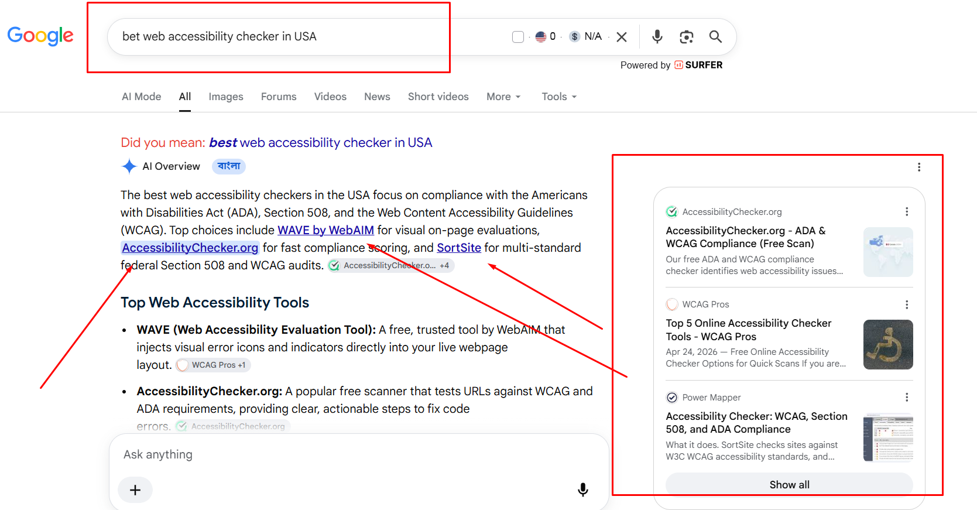Click the US flag search volume icon
The image size is (977, 510).
tap(541, 37)
